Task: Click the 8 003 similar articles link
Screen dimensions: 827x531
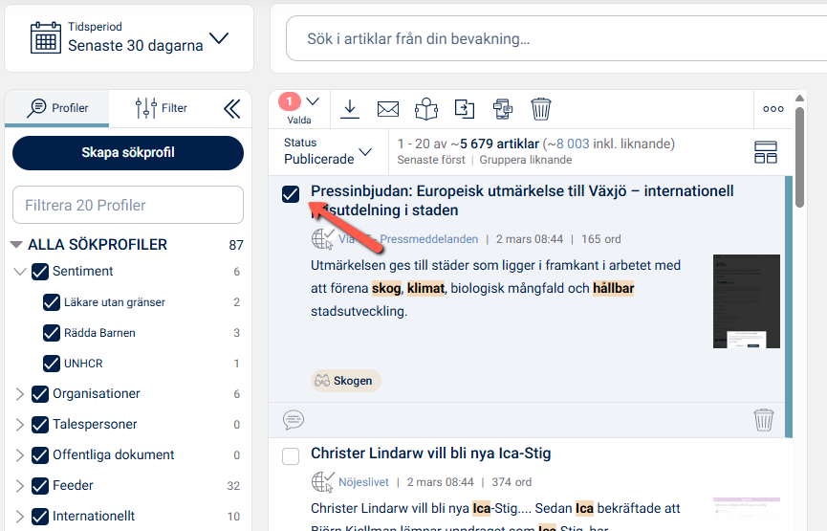Action: click(x=573, y=144)
